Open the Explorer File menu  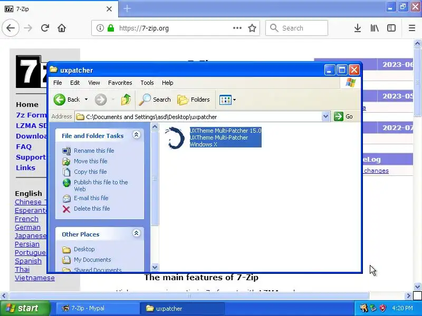coord(57,83)
